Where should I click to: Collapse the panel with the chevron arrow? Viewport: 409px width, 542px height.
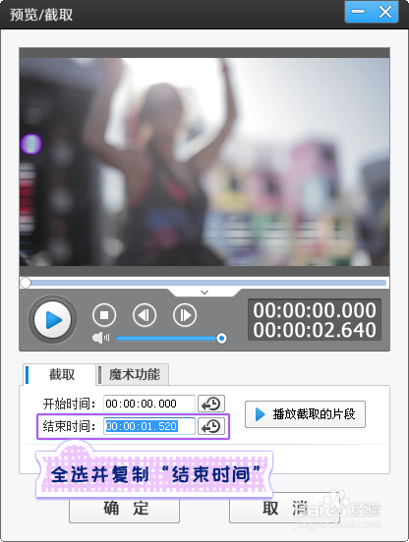[204, 293]
